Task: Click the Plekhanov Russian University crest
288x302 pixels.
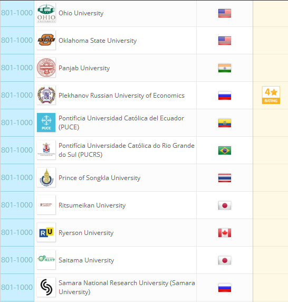Action: [46, 95]
